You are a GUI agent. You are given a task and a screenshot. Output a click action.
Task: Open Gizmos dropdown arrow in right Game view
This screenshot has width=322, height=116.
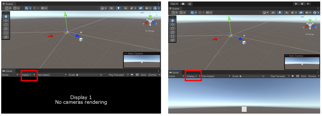point(318,76)
